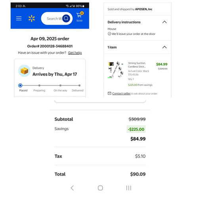Open the cordless stick vacuum thumbnail
Viewport: 198px width, 198px height.
tap(116, 70)
